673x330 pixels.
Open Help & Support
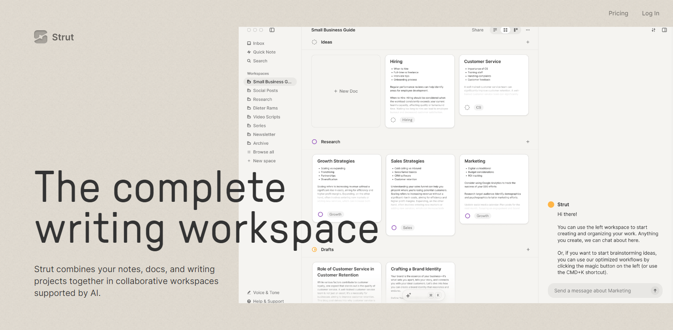tap(265, 301)
